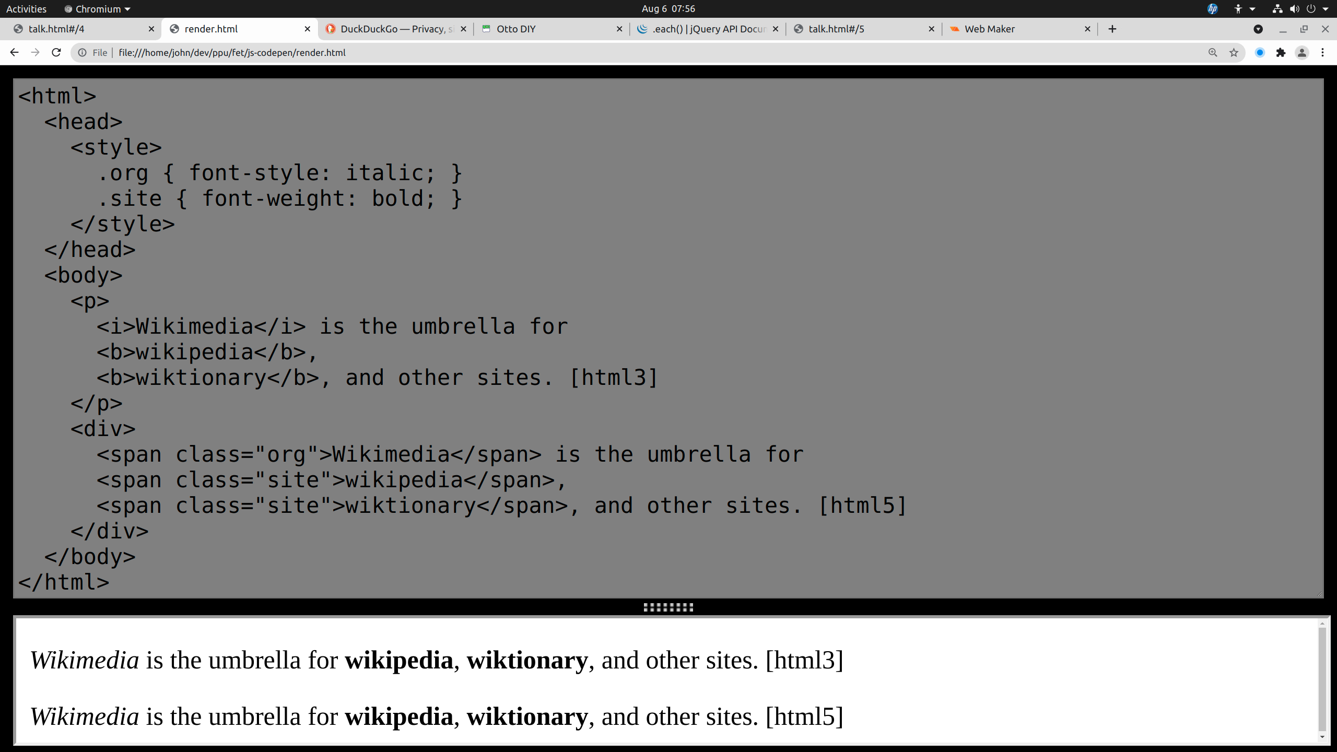Open a new browser tab
Image resolution: width=1337 pixels, height=752 pixels.
coord(1112,29)
